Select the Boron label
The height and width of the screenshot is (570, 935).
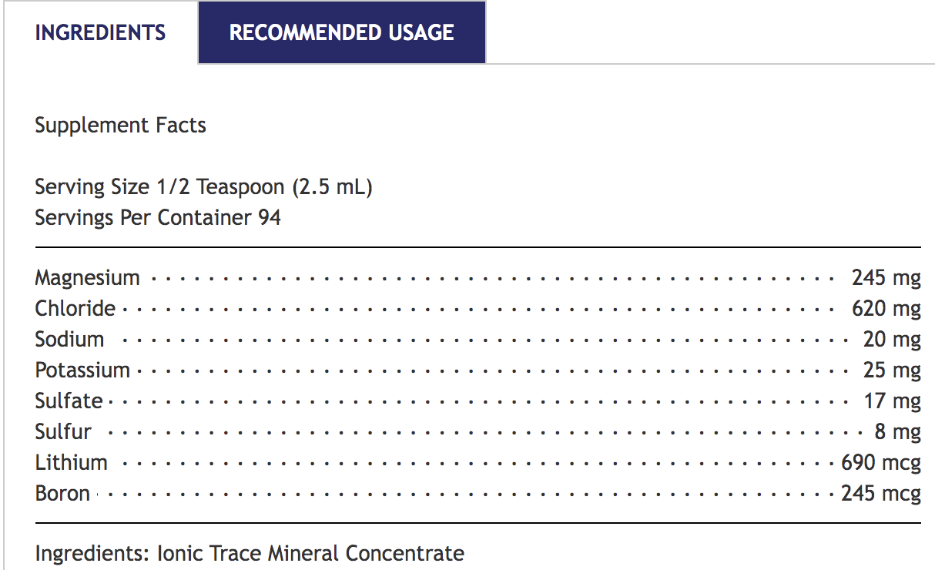click(x=62, y=493)
